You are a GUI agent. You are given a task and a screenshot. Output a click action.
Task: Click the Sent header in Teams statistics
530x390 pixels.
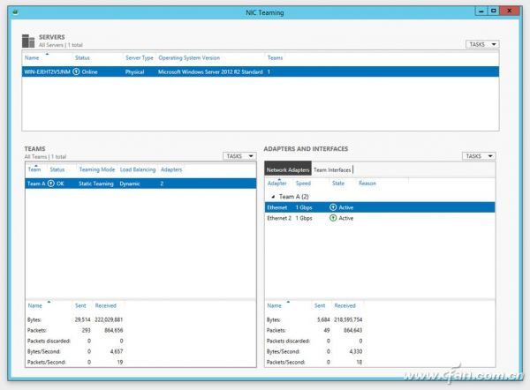pos(80,305)
